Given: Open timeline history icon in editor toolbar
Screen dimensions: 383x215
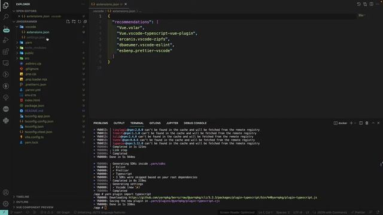Looking at the screenshot, I should tap(358, 4).
